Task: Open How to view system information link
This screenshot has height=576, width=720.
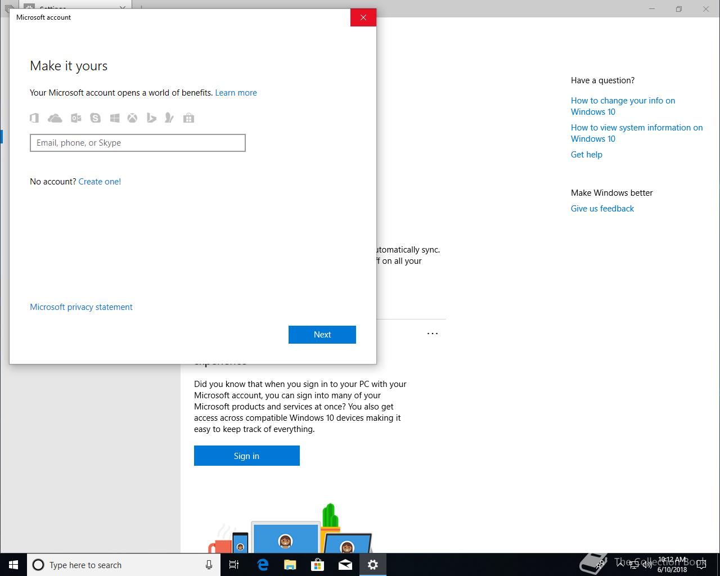Action: coord(637,133)
